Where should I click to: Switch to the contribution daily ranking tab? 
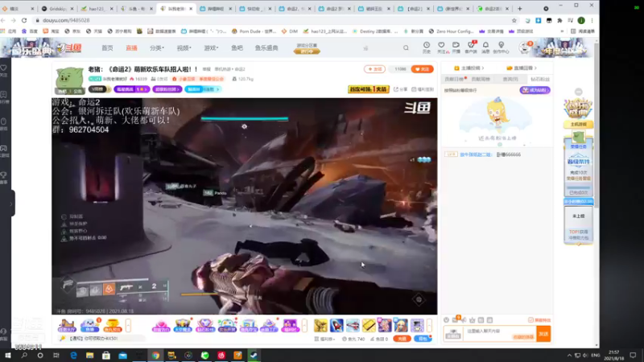[x=454, y=79]
